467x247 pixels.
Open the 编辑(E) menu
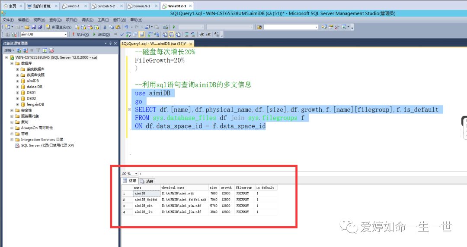[x=23, y=20]
